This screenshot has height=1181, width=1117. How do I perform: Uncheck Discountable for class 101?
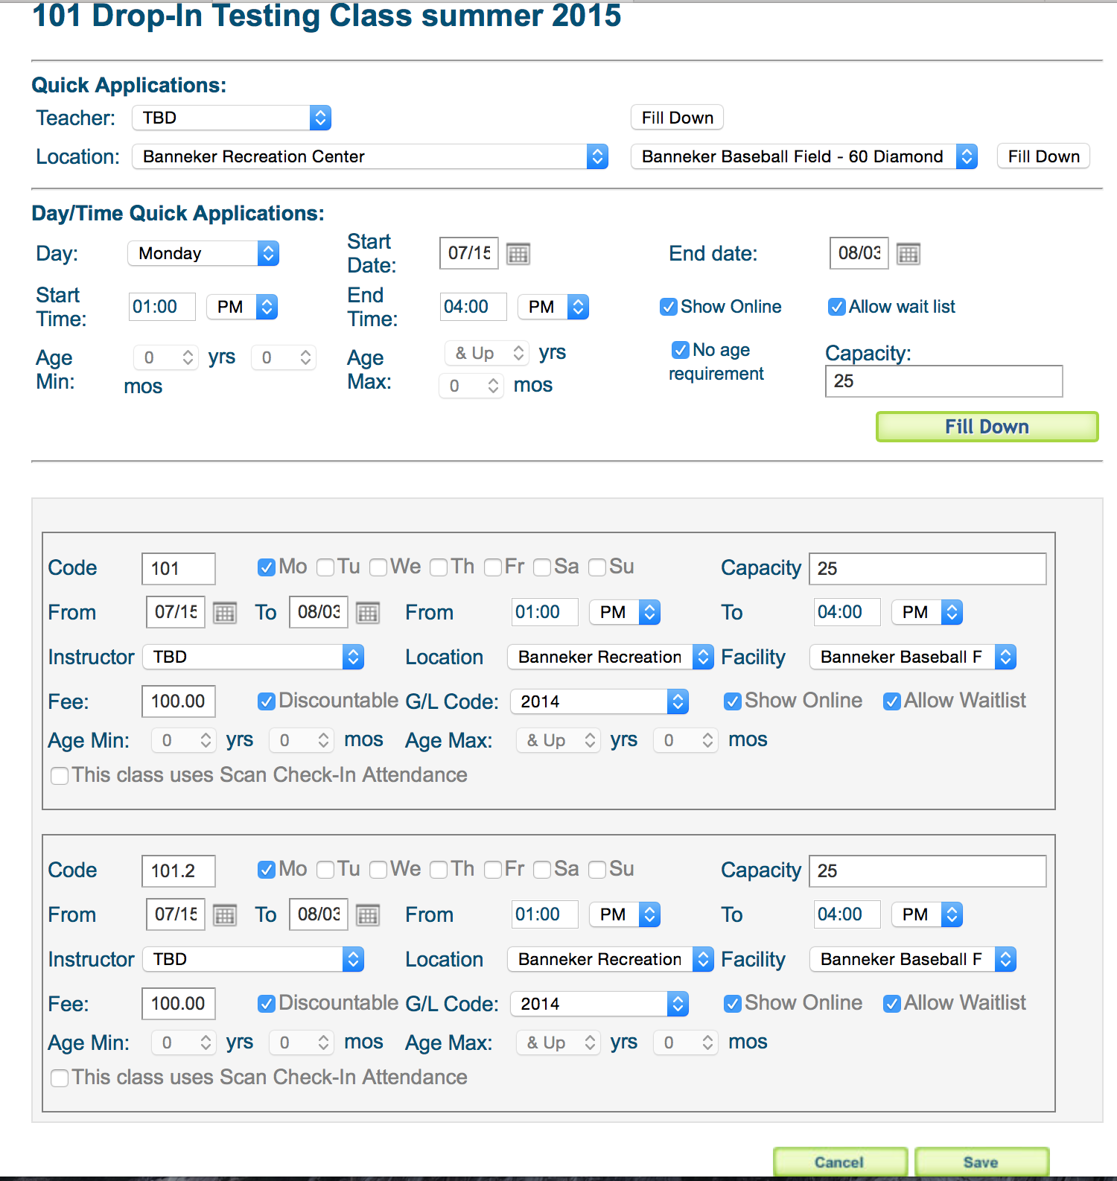[266, 701]
